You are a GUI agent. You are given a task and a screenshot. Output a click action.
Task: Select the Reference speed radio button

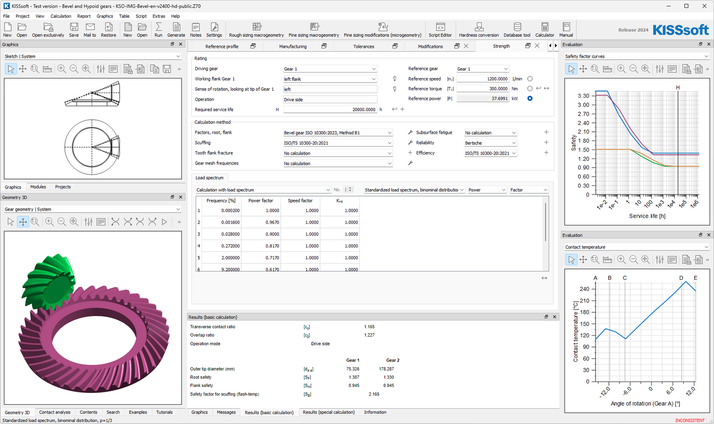tap(530, 79)
